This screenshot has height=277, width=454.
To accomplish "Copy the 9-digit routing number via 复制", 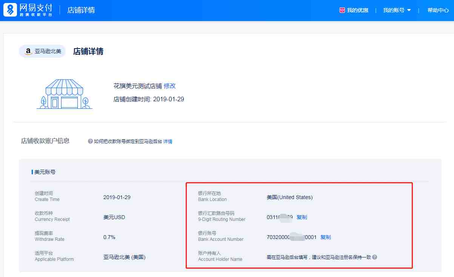I will click(302, 217).
